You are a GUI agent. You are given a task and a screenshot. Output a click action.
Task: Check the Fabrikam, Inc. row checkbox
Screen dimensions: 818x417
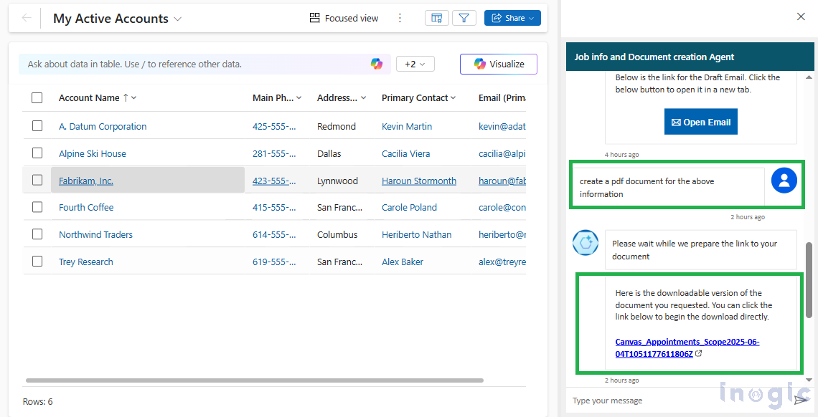click(x=37, y=180)
